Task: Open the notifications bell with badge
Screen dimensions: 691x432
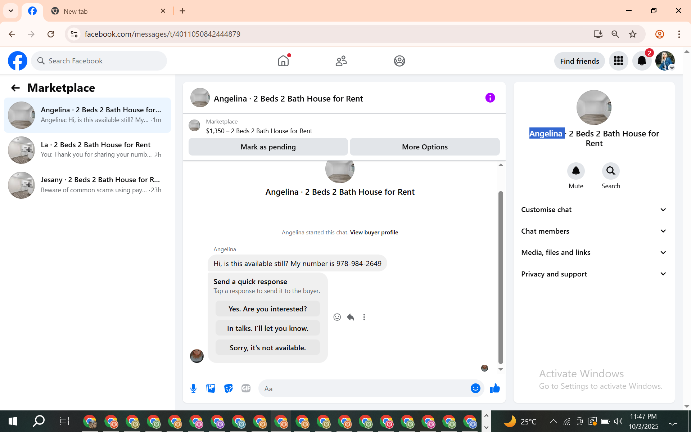Action: coord(642,61)
